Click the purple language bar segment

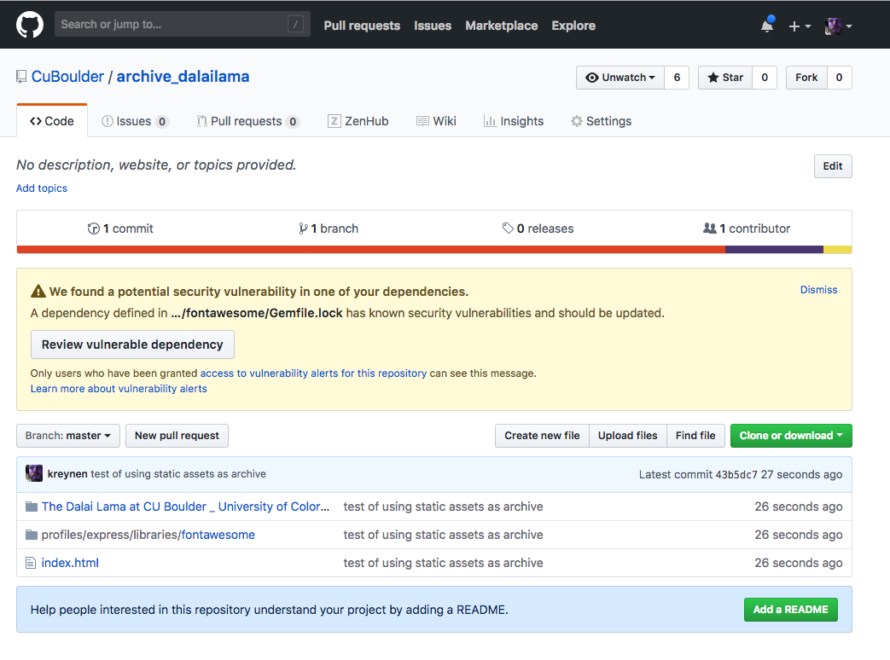click(x=774, y=250)
